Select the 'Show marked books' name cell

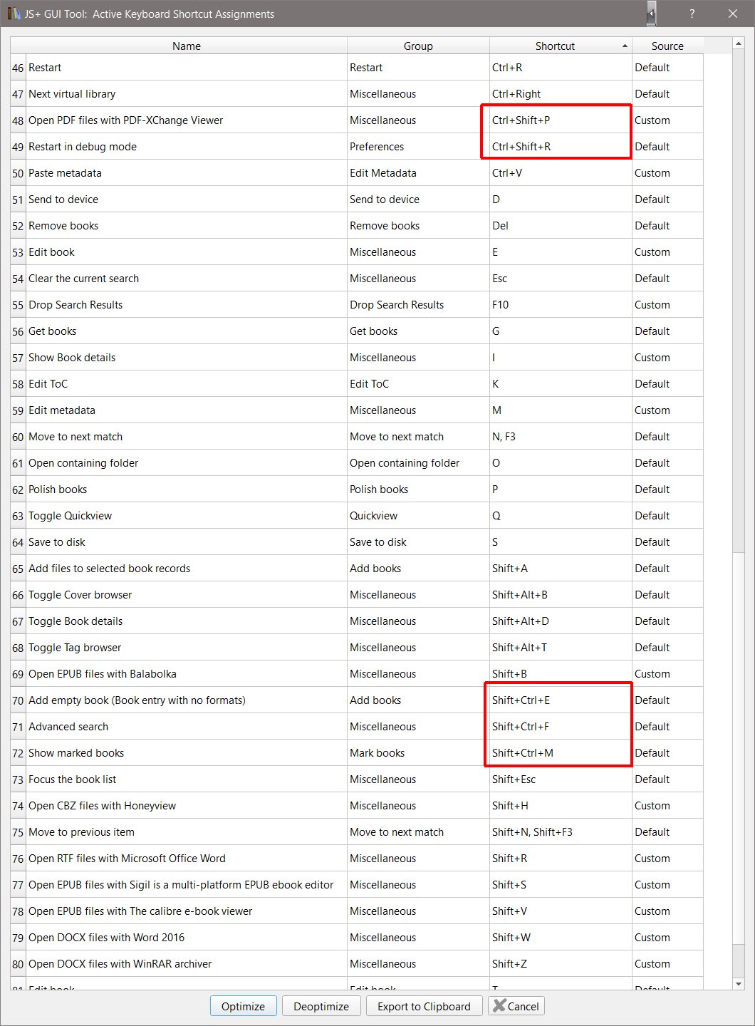(x=187, y=753)
